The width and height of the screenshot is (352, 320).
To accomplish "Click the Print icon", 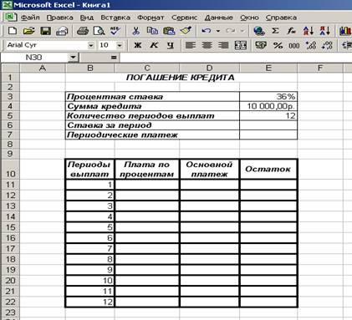I will [x=83, y=31].
